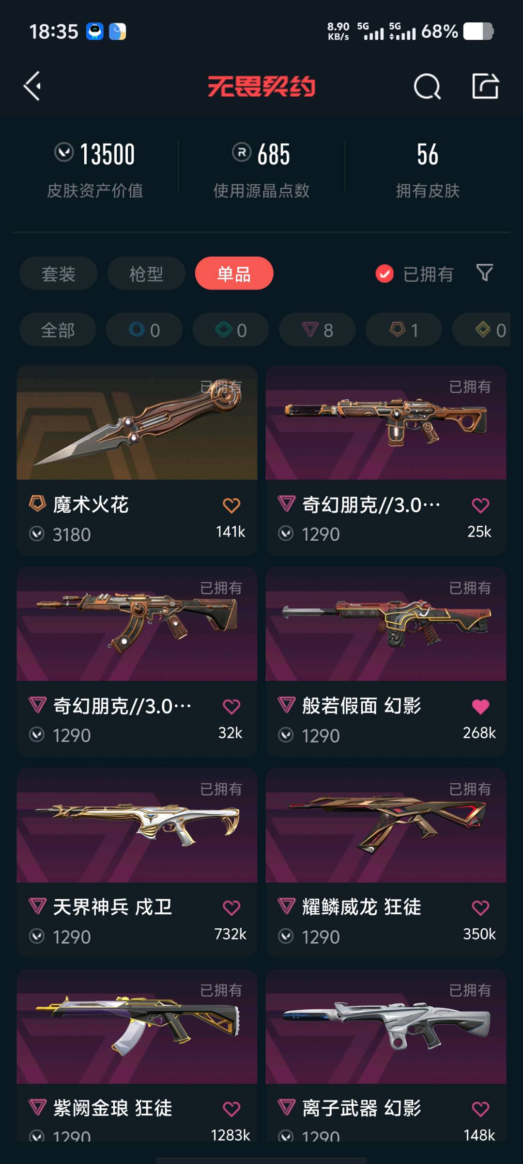Unlike the 般若假面 幻影 filled heart
The width and height of the screenshot is (523, 1164).
pos(480,707)
